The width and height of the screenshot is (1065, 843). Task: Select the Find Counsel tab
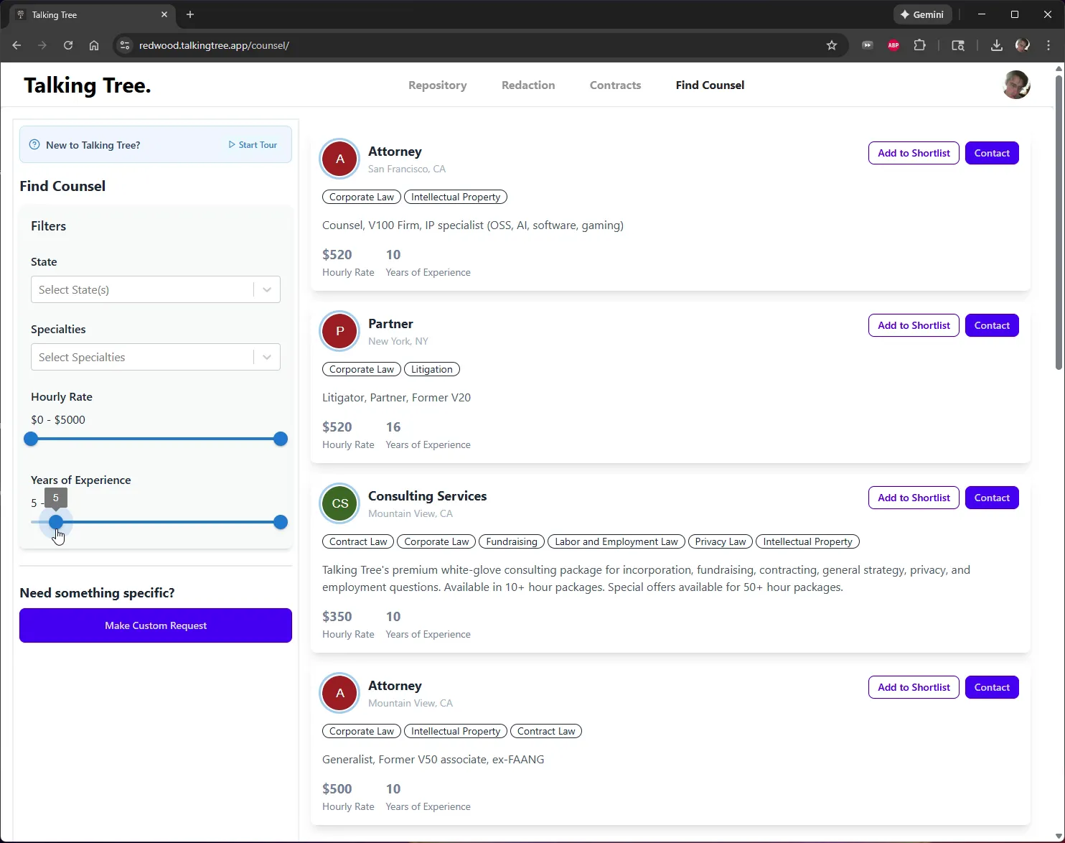click(x=710, y=85)
